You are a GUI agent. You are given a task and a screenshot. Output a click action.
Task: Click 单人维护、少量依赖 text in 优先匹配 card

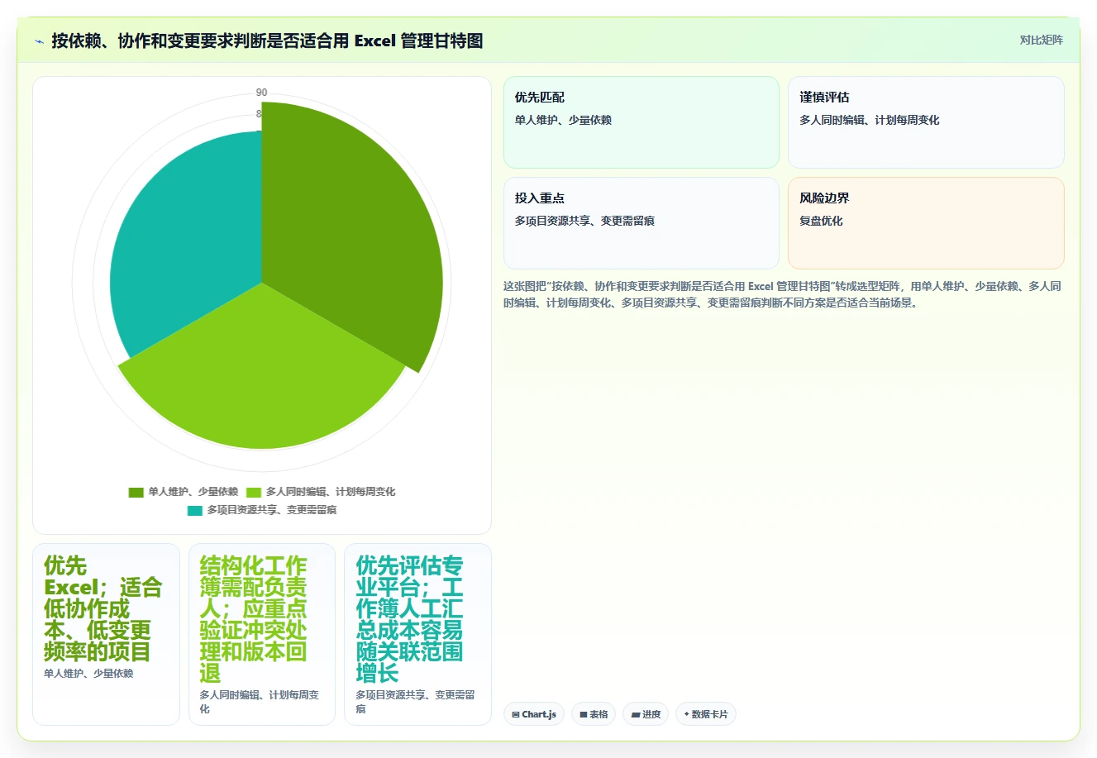563,120
